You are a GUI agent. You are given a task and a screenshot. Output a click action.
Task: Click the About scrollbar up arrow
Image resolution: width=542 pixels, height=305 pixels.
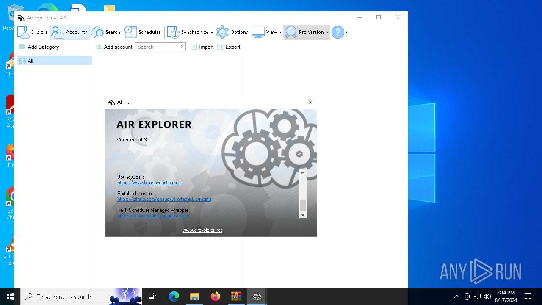[x=303, y=172]
